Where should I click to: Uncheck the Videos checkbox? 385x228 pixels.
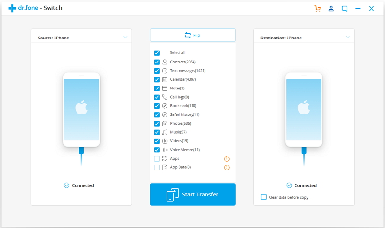point(157,141)
